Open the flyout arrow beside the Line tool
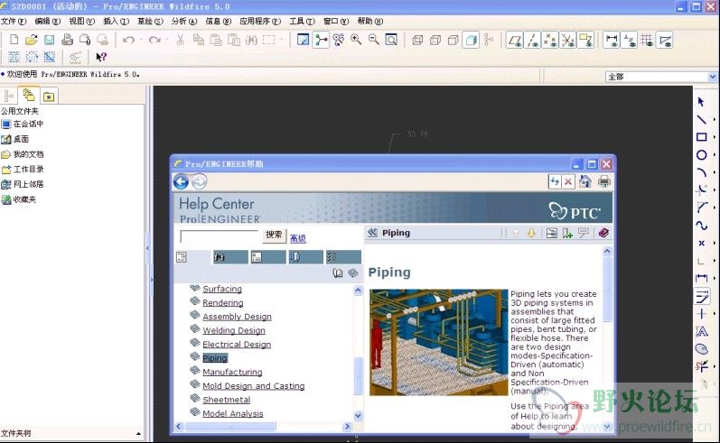The width and height of the screenshot is (720, 443). coord(714,119)
